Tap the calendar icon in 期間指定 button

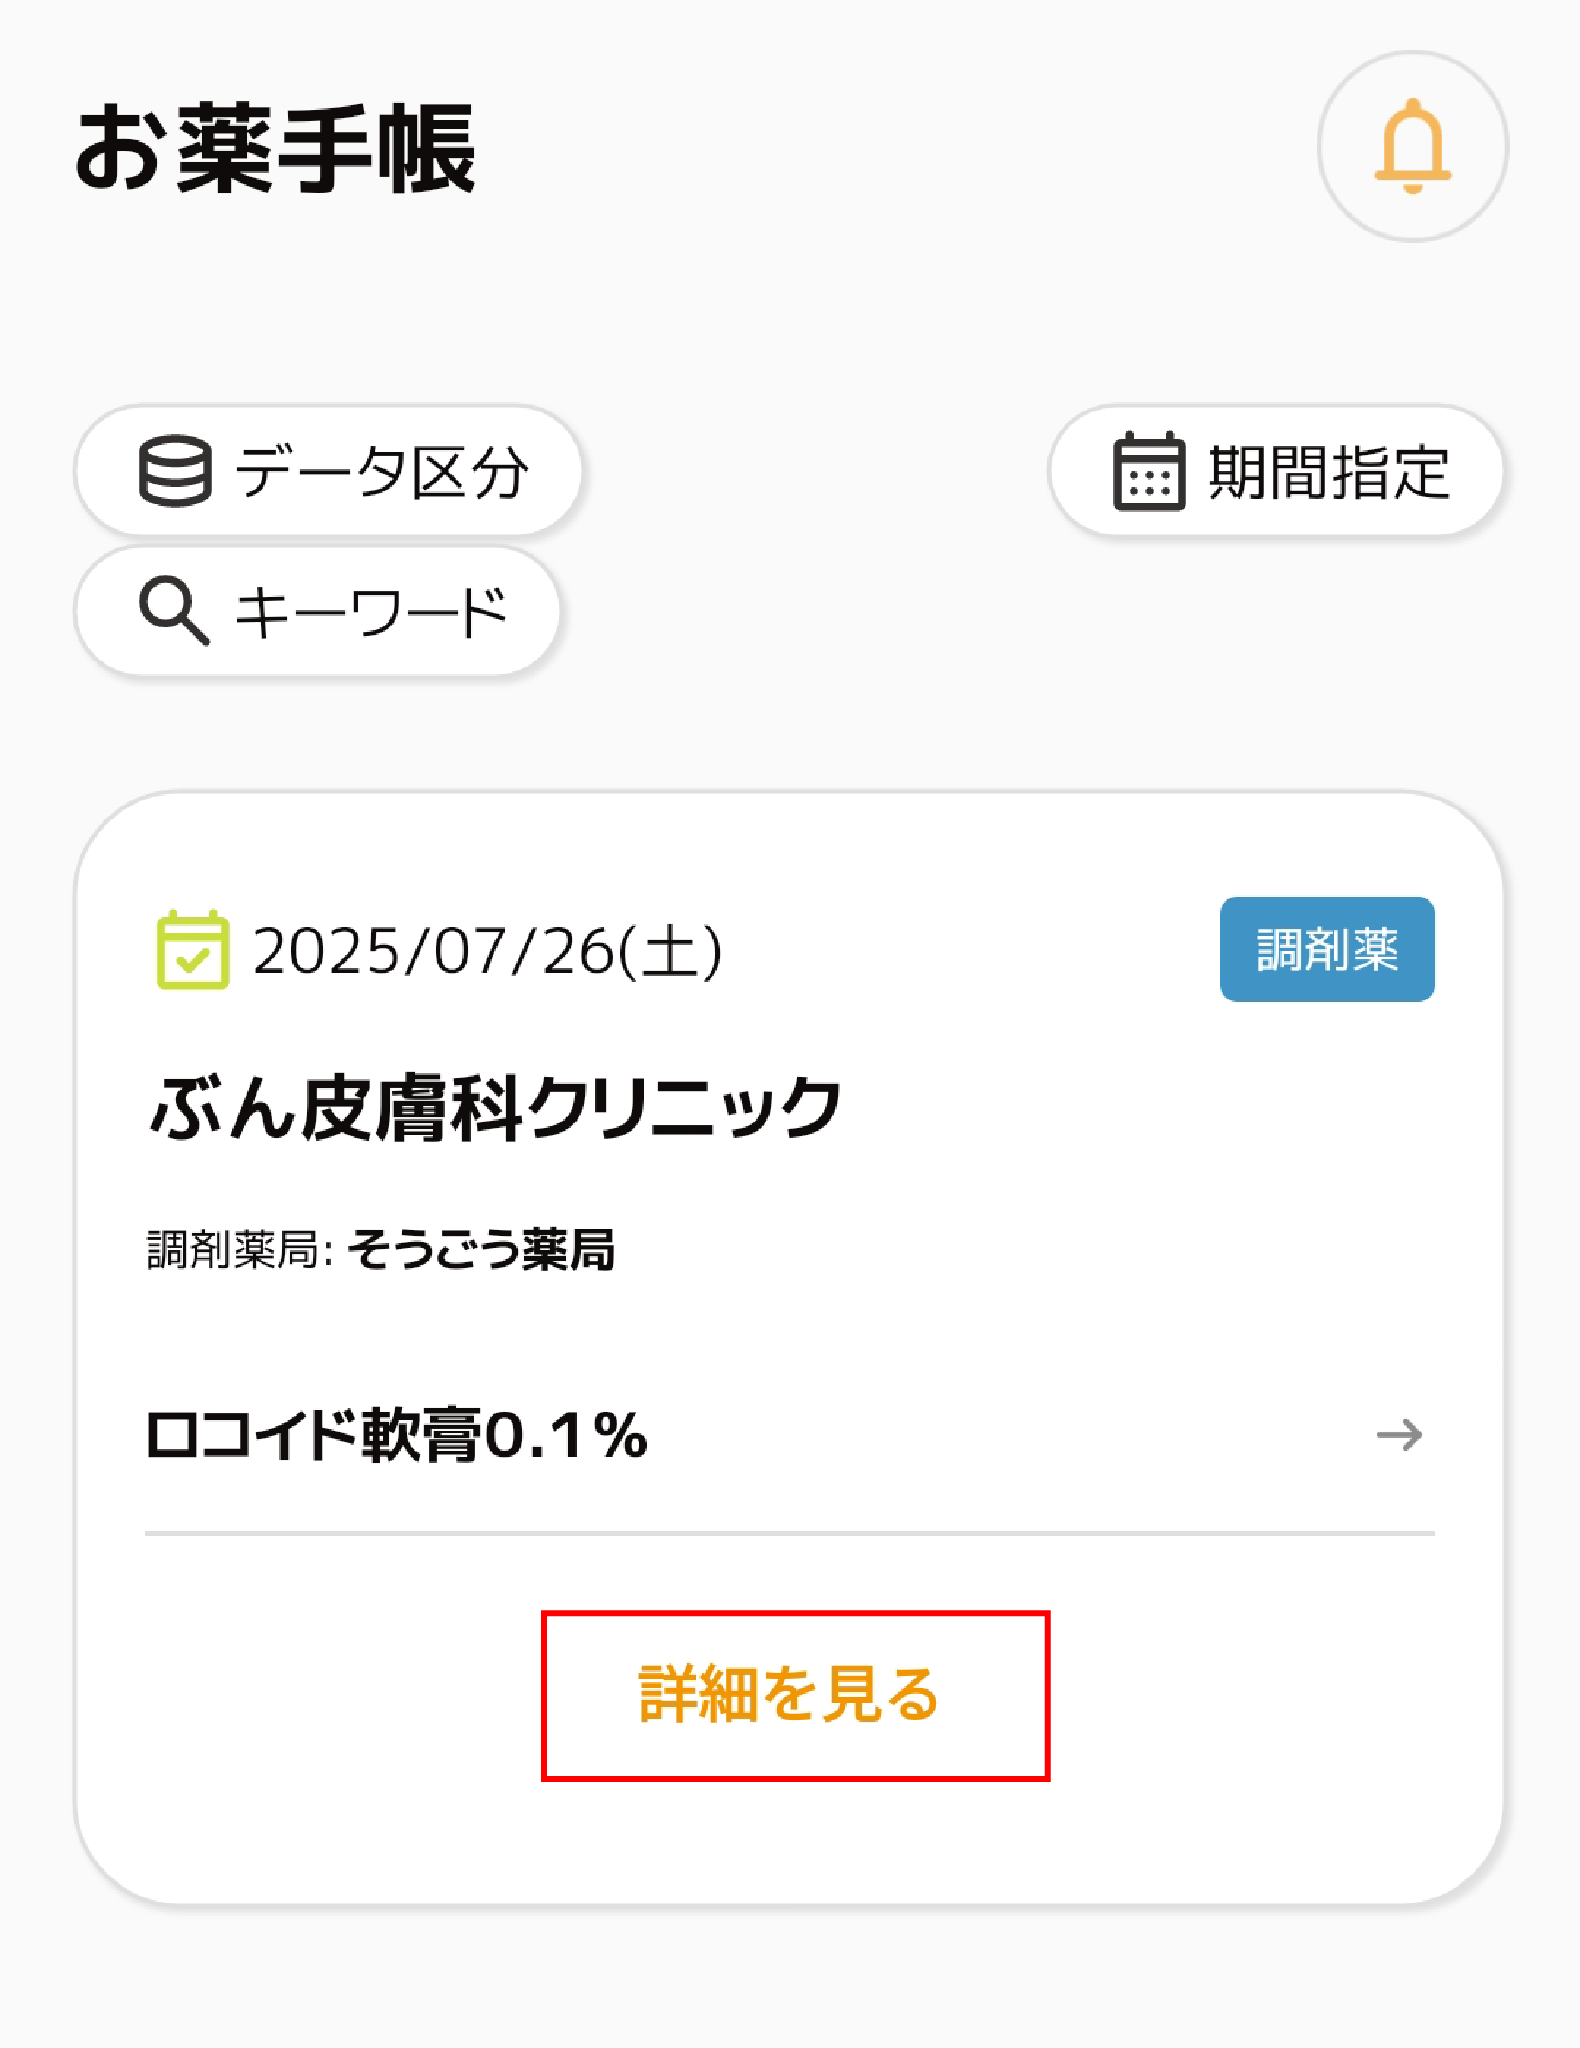[1149, 471]
